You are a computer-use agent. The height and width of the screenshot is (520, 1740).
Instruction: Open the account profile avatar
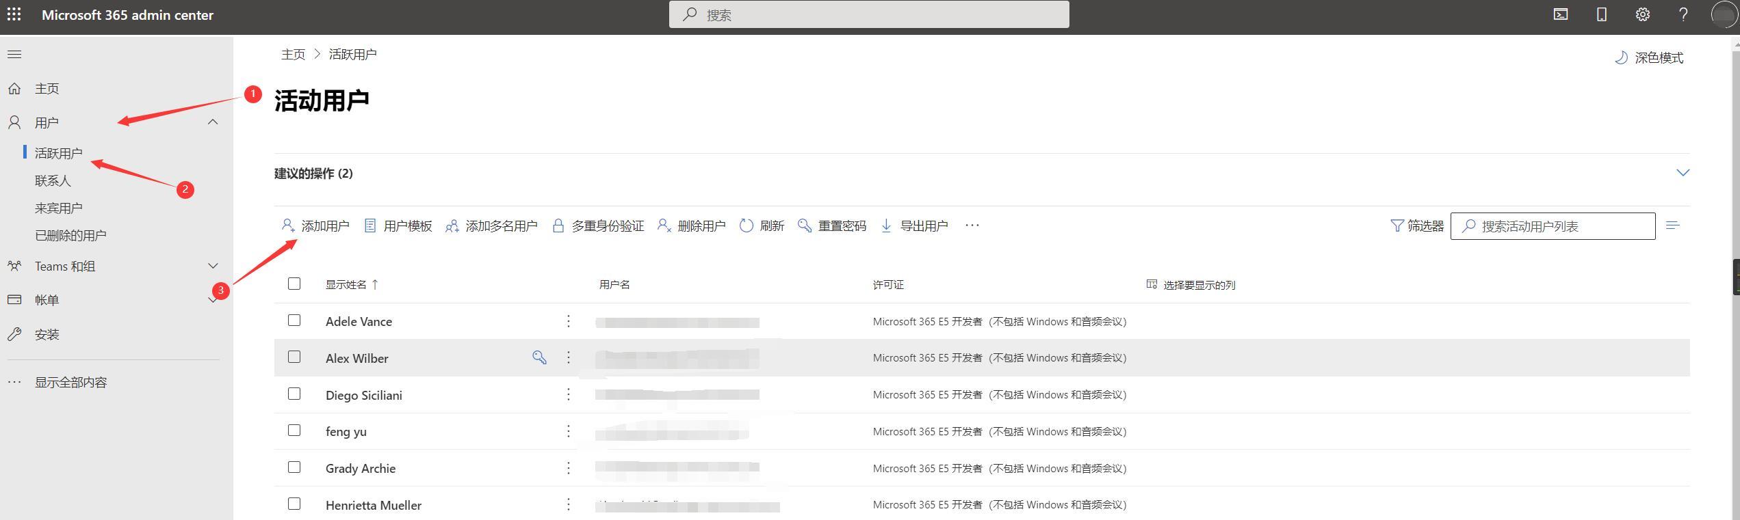coord(1724,14)
